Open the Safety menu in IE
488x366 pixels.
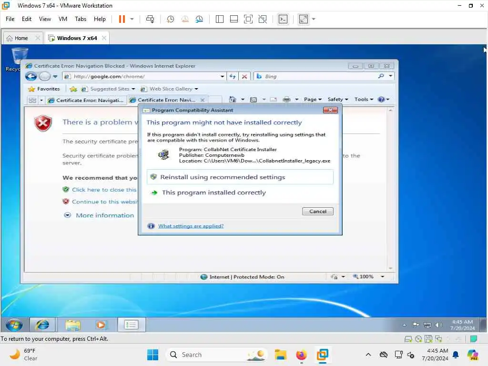pyautogui.click(x=338, y=100)
